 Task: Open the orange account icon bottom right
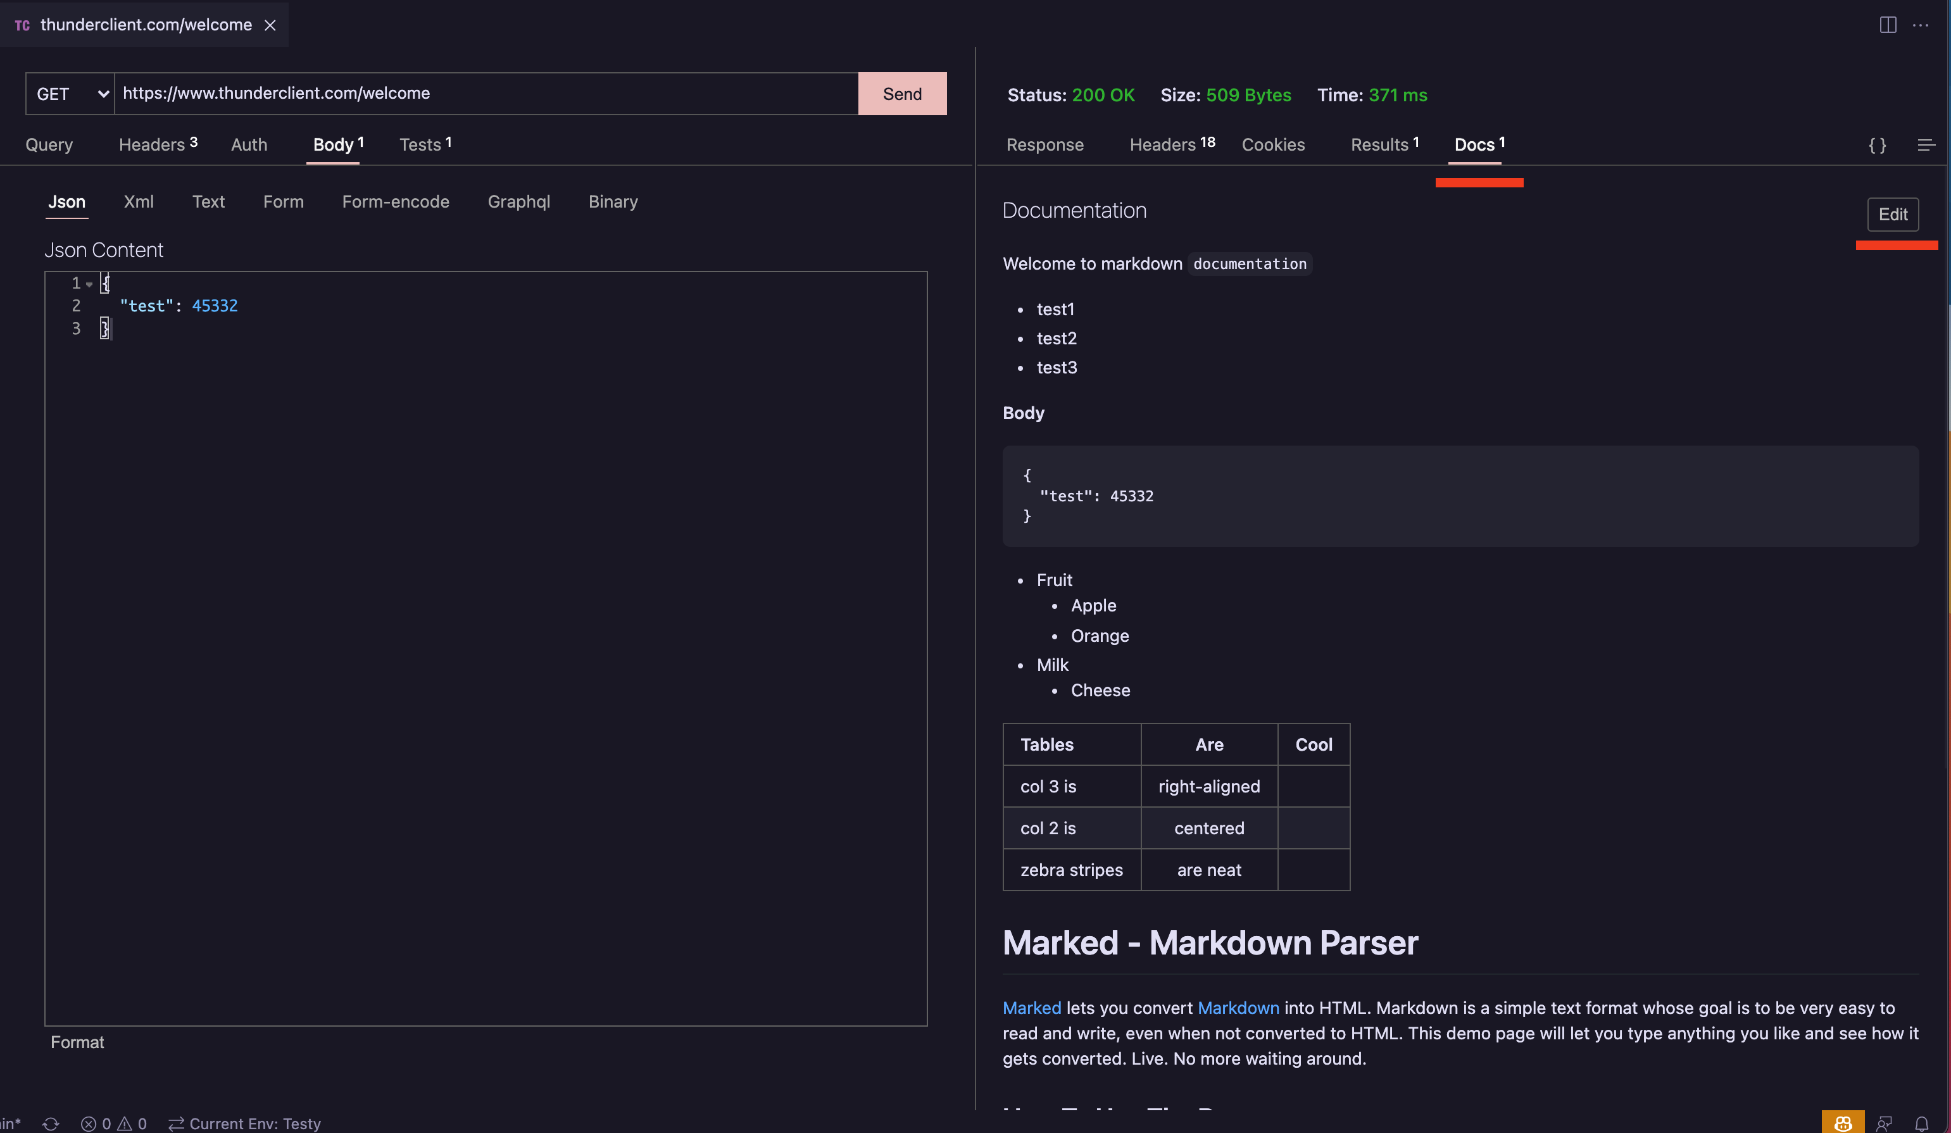click(1843, 1122)
